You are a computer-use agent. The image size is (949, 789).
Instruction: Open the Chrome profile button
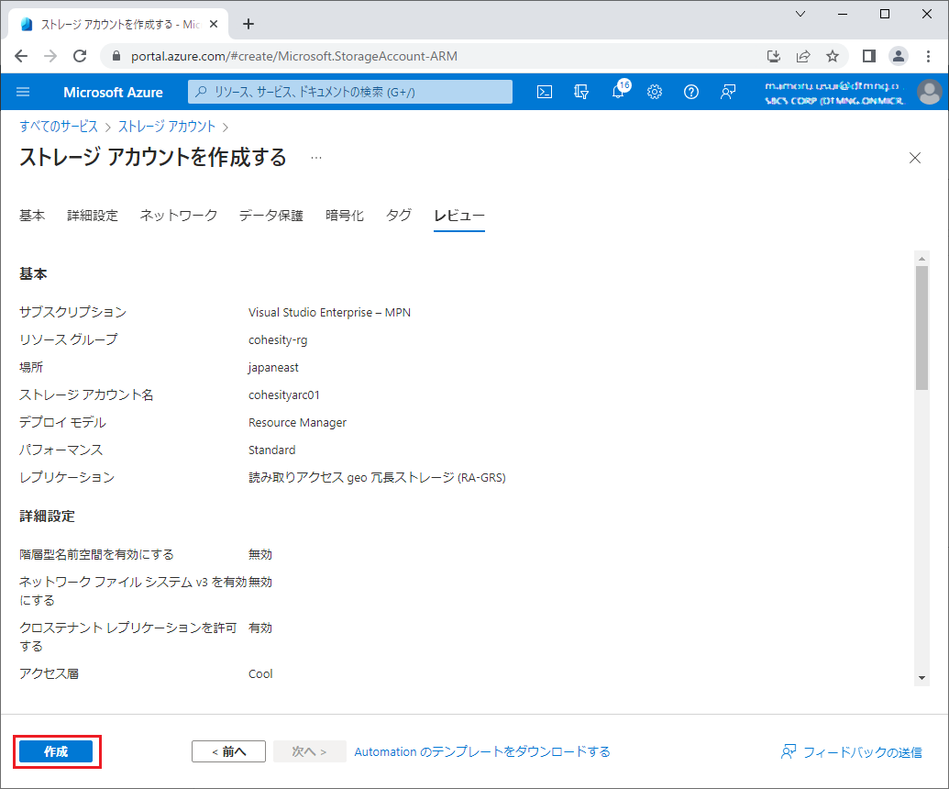(899, 56)
